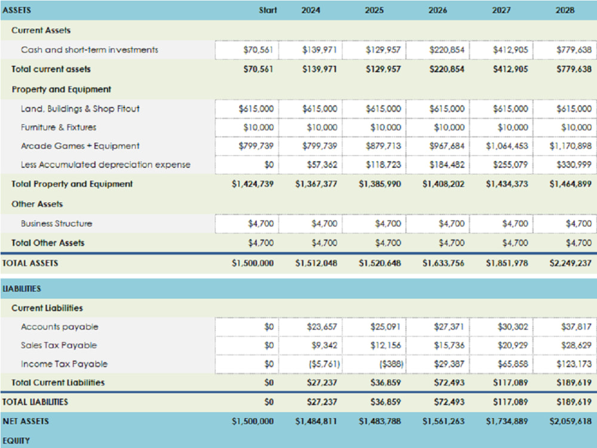
Task: Click the 2024 column header
Action: point(310,10)
